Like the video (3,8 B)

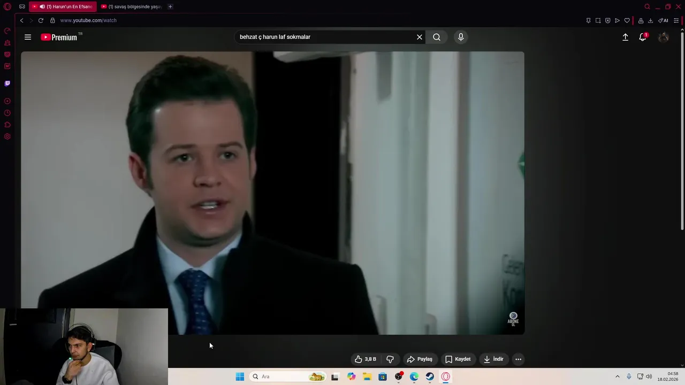[x=366, y=359]
